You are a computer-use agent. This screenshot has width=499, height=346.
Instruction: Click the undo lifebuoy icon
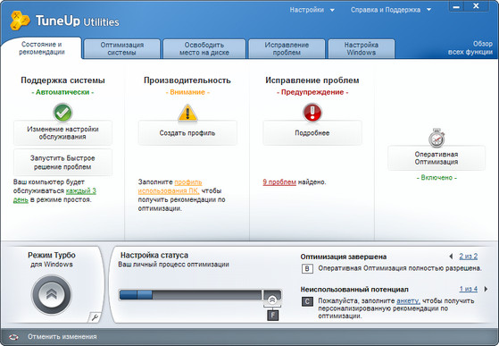(13, 337)
